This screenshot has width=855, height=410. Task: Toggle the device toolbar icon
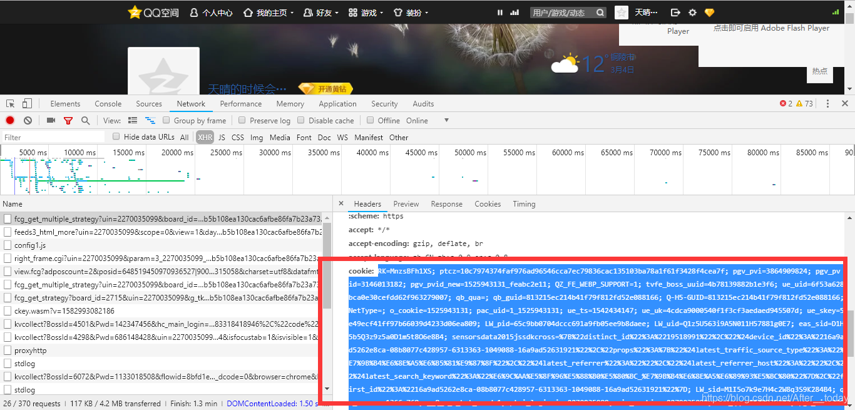[27, 104]
